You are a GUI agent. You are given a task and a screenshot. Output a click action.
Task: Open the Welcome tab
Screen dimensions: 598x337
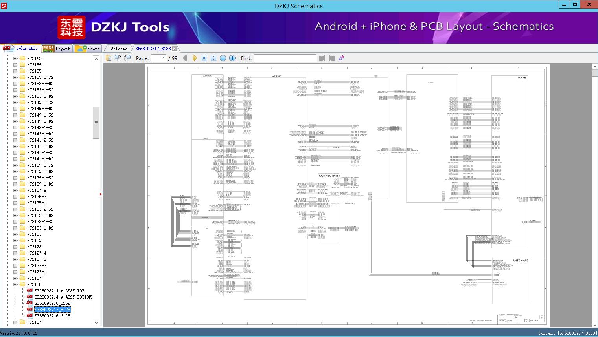coord(118,49)
